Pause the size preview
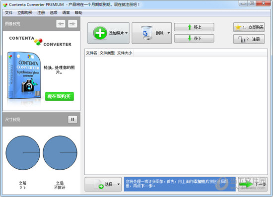Image resolution: width=273 pixels, height=197 pixels. tap(72, 120)
